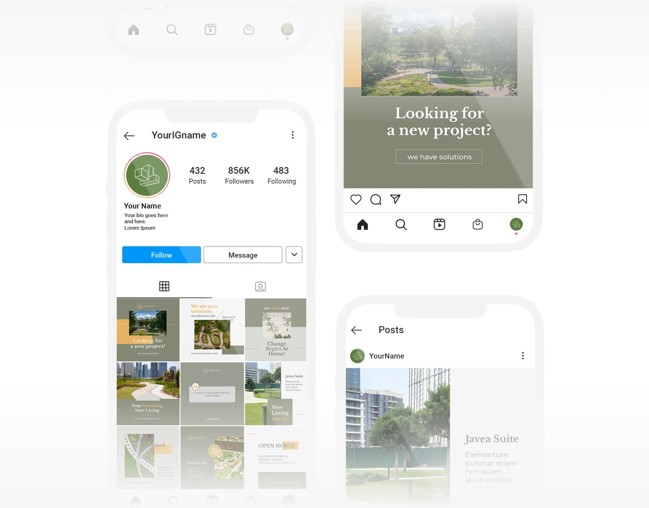Click the comment bubble icon on post
Screen dimensions: 649x508
click(376, 199)
